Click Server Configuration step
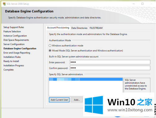156x118 pixels. coord(14,44)
